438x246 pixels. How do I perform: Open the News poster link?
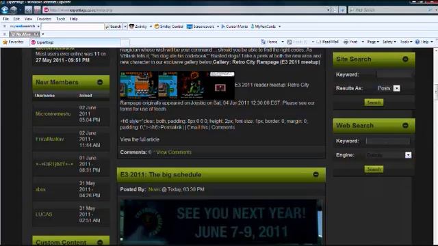pyautogui.click(x=155, y=189)
